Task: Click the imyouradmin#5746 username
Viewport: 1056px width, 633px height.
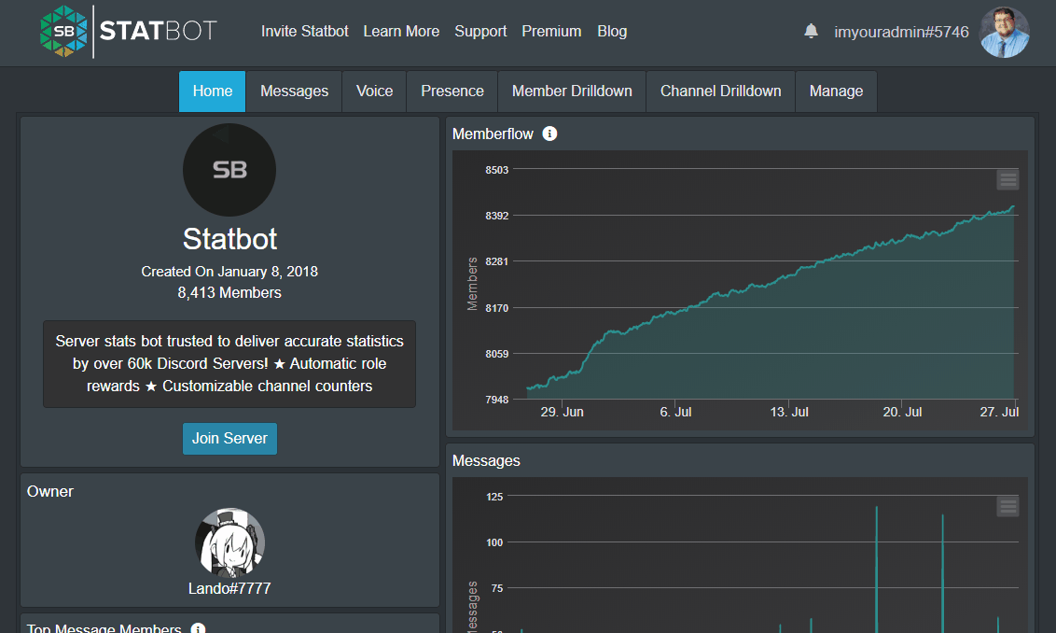Action: pyautogui.click(x=901, y=33)
